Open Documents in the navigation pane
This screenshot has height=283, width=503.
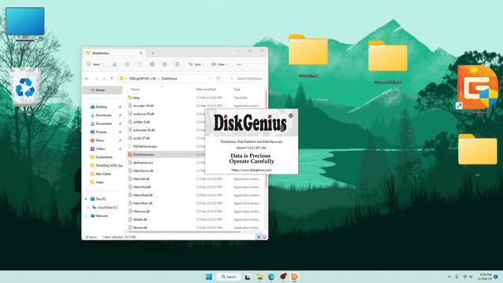[x=103, y=123]
